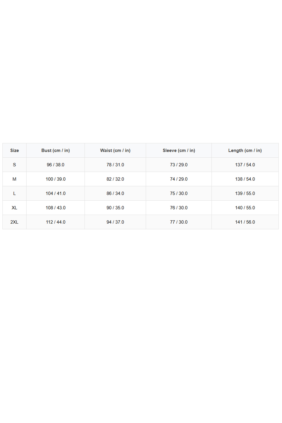Select the 2XL size row label
This screenshot has height=423, width=282.
15,222
